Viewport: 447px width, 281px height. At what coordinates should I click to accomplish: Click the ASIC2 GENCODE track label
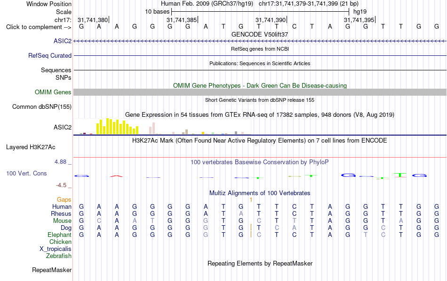pyautogui.click(x=63, y=41)
